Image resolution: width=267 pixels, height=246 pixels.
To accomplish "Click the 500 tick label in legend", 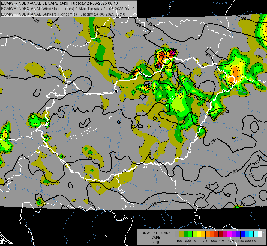I will (x=197, y=241).
